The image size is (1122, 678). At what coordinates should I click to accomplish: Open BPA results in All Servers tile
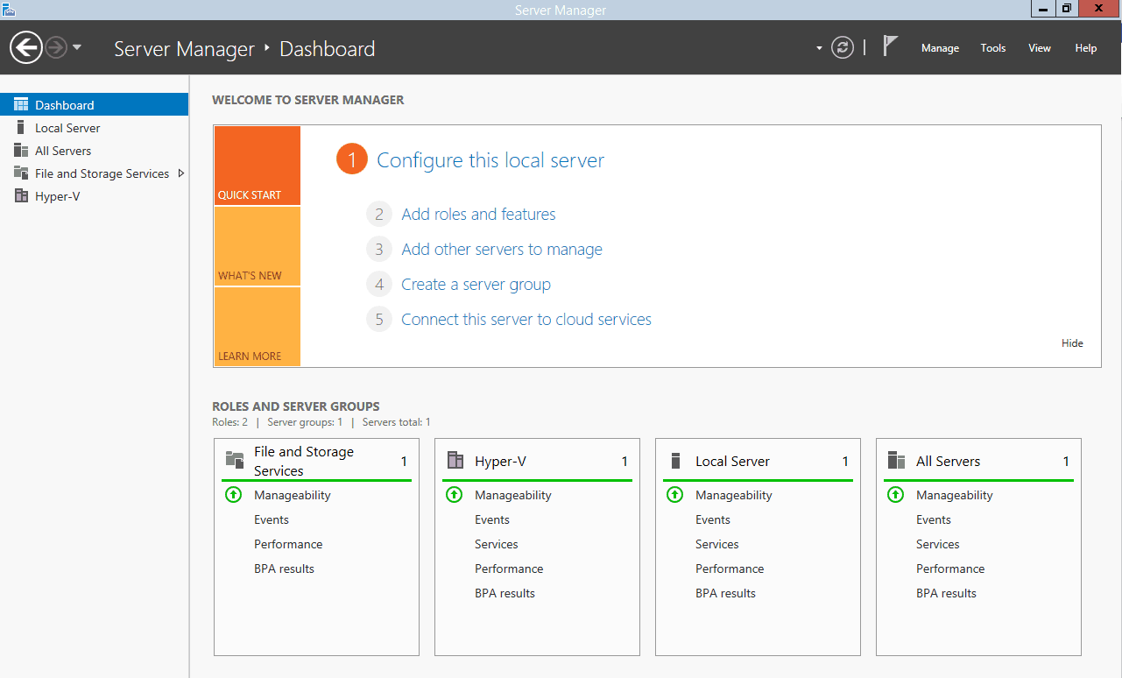point(946,593)
